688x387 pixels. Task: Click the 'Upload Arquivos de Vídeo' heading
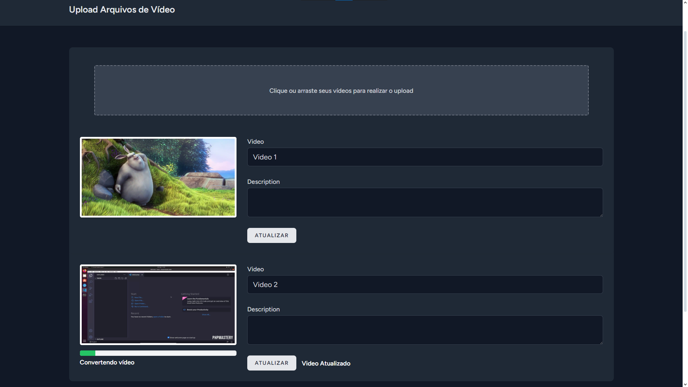coord(122,10)
